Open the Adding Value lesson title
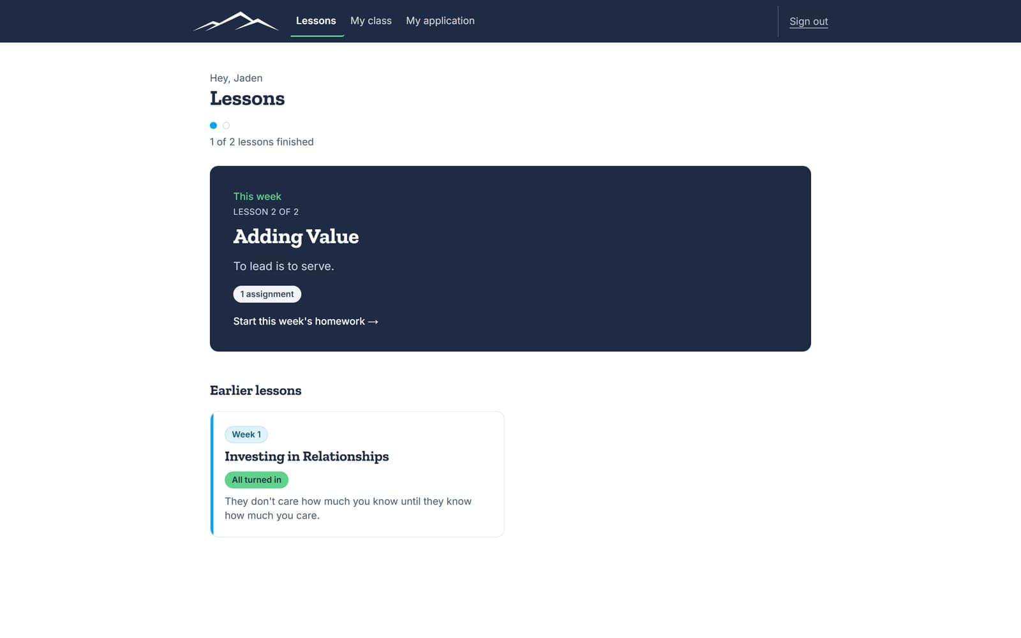The height and width of the screenshot is (638, 1021). click(x=296, y=237)
